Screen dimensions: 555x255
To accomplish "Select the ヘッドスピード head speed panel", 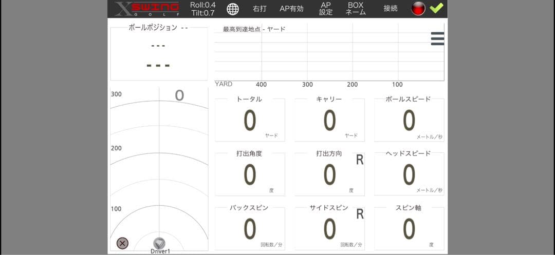I will click(409, 173).
